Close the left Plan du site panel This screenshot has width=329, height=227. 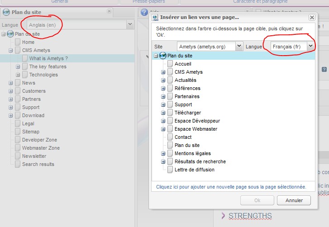pyautogui.click(x=110, y=12)
